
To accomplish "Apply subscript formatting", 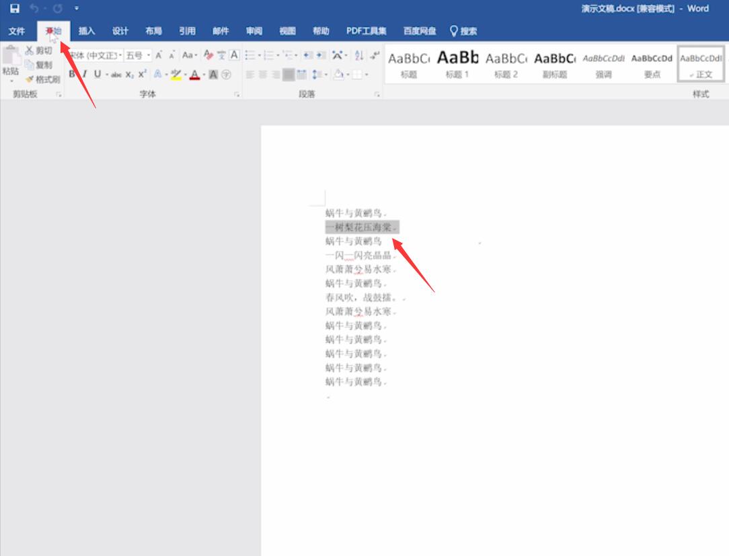I will pos(129,75).
